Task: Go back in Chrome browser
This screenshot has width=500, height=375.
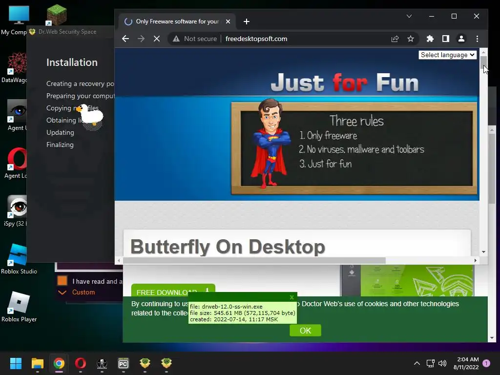Action: 125,39
